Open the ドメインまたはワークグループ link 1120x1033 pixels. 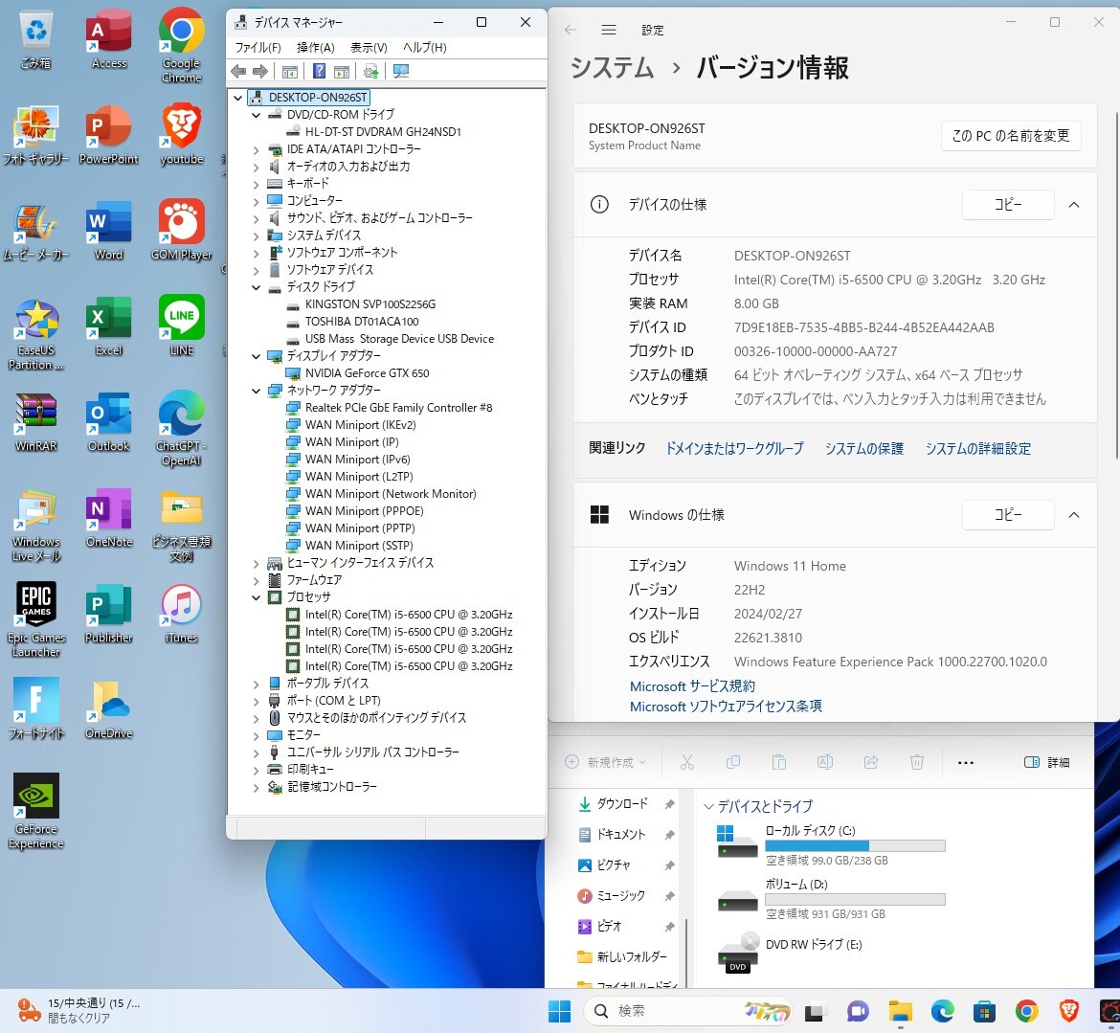tap(734, 449)
